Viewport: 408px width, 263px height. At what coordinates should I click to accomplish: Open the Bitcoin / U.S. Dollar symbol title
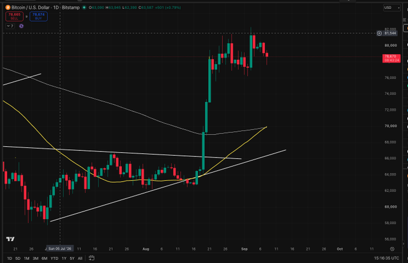[x=31, y=8]
